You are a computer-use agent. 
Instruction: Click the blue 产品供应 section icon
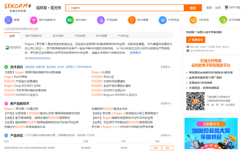click(6, 135)
